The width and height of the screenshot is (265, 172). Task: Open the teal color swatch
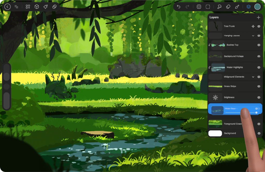tap(257, 7)
